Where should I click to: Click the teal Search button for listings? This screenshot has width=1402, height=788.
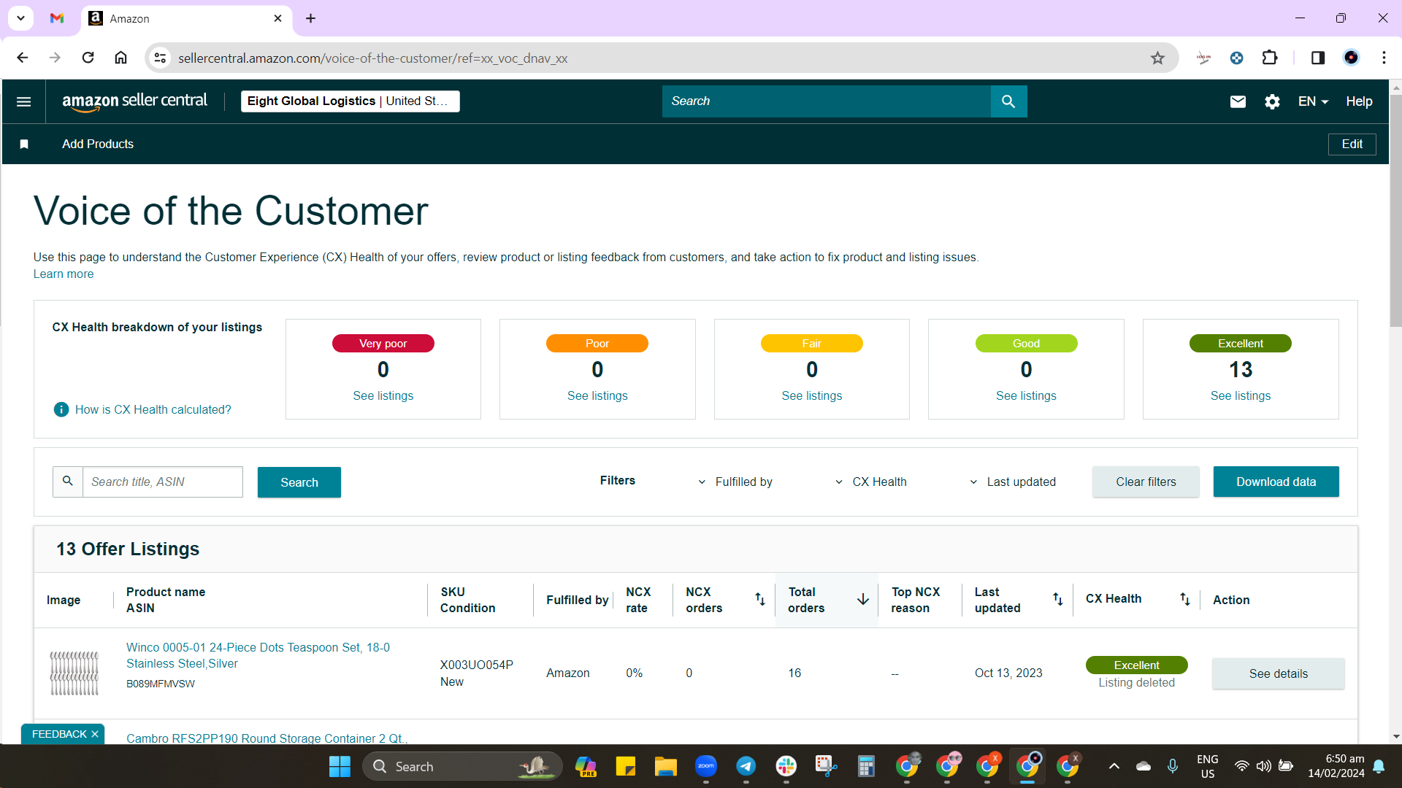pos(299,482)
